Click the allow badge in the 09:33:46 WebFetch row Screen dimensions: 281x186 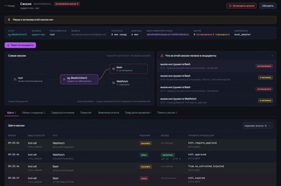click(x=144, y=155)
